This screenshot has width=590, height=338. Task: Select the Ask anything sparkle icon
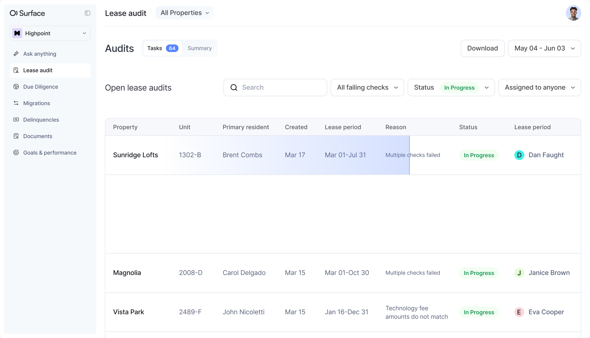(16, 54)
